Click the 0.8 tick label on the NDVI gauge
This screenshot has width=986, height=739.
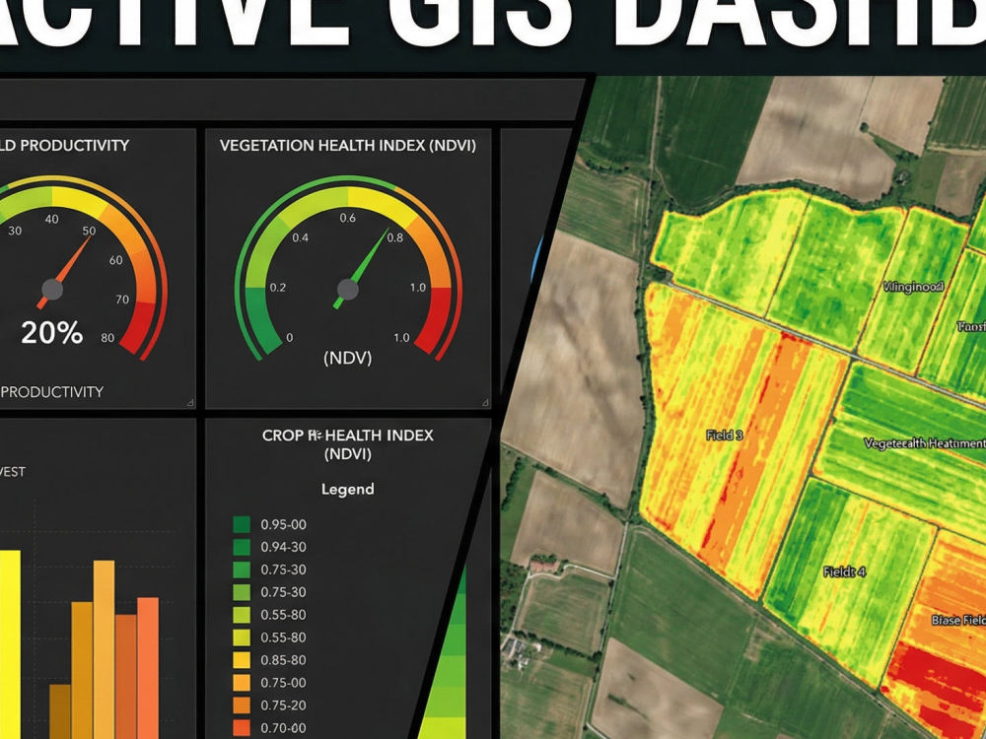click(395, 237)
